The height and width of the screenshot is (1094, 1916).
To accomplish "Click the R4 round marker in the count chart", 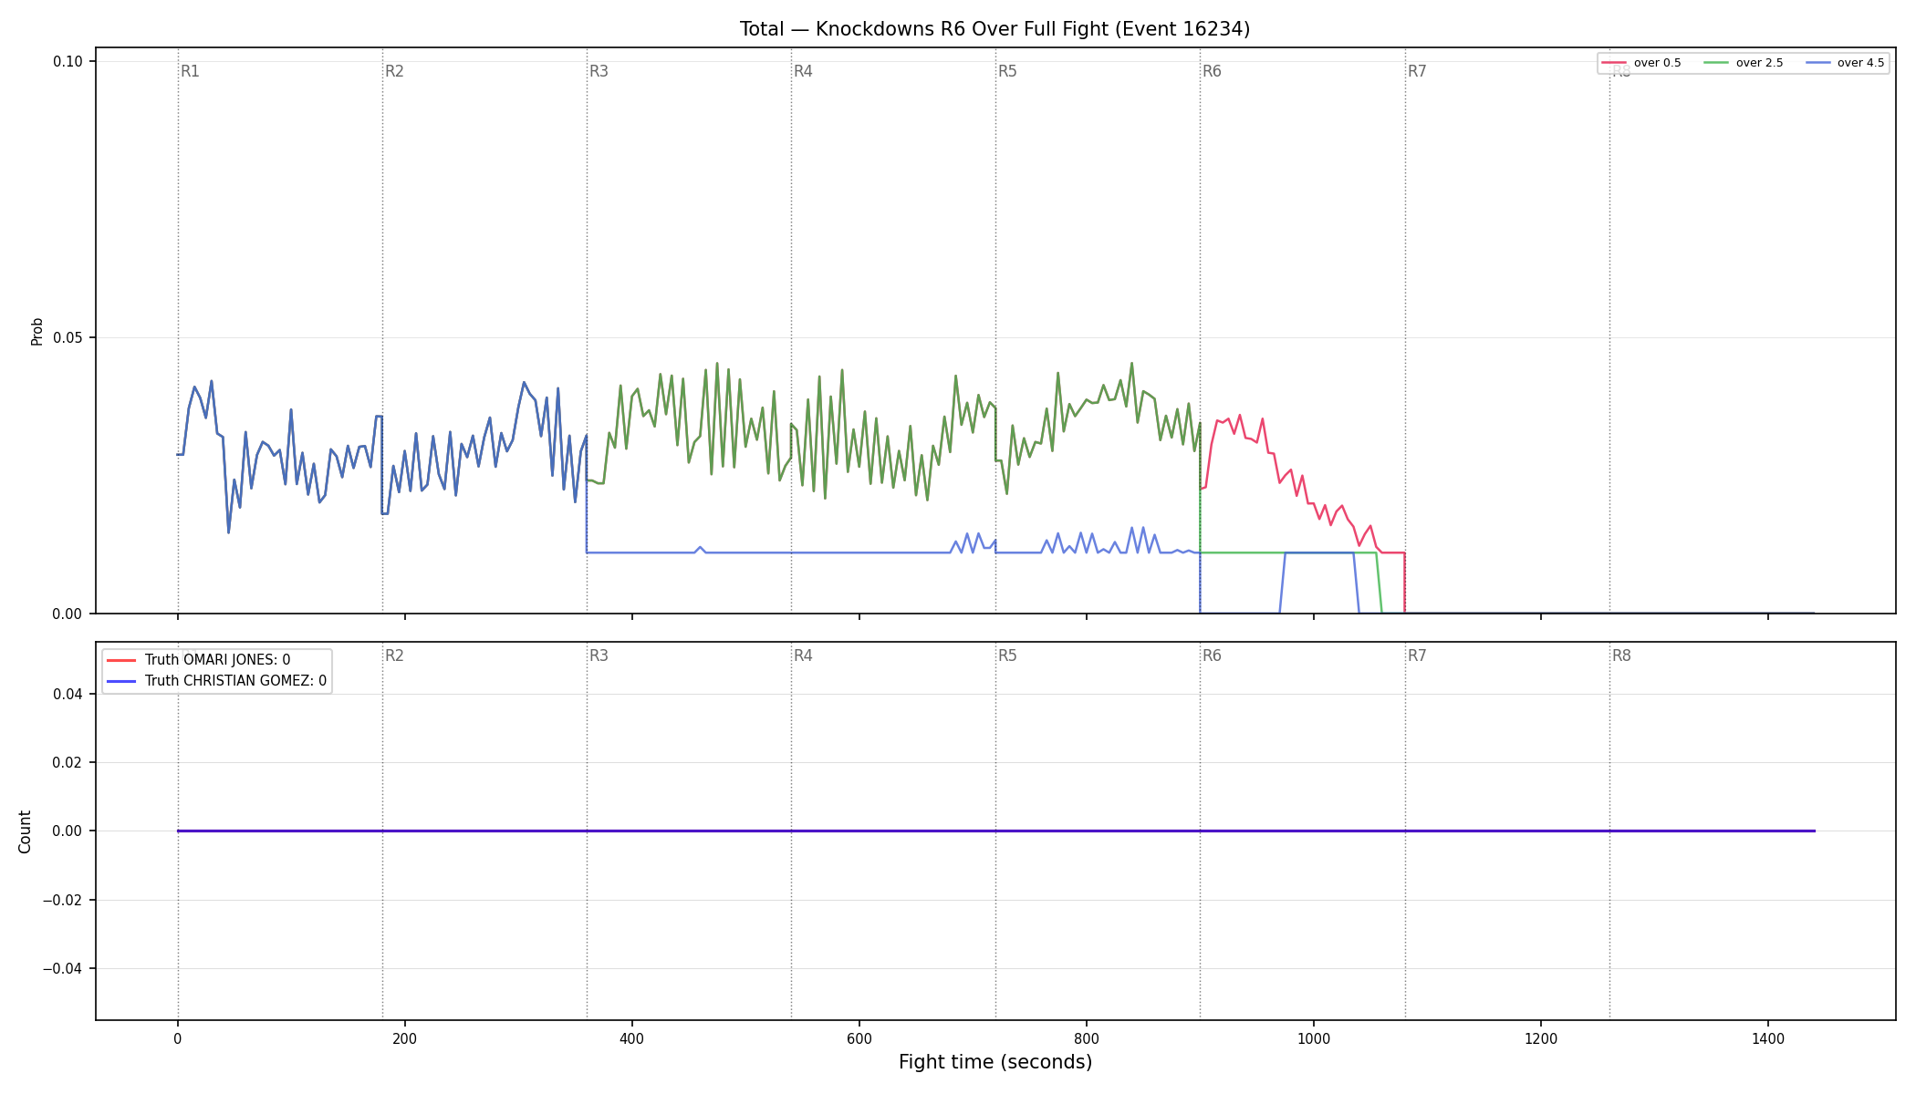I will pyautogui.click(x=803, y=655).
